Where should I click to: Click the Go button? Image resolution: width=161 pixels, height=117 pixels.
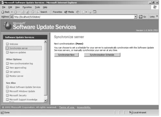(x=142, y=17)
